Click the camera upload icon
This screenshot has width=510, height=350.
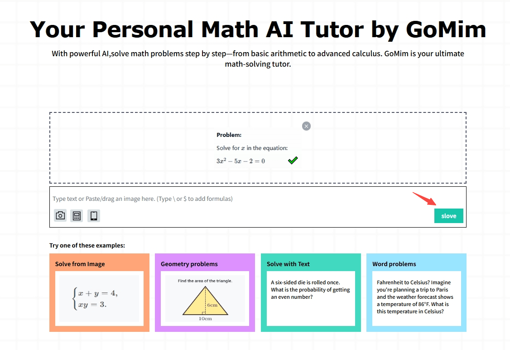tap(60, 215)
